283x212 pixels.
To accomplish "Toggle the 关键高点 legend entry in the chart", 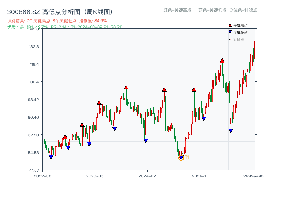I will (x=238, y=25).
